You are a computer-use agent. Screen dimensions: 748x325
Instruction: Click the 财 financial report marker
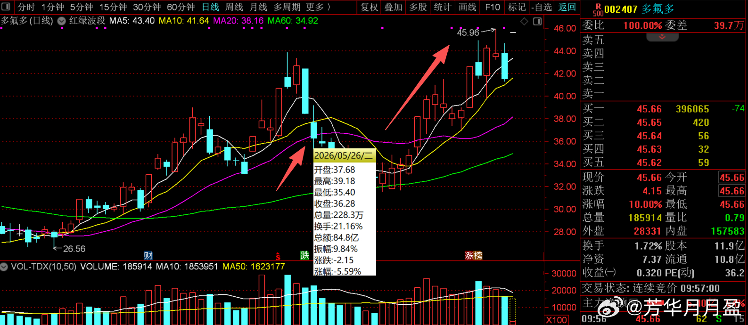pyautogui.click(x=148, y=255)
